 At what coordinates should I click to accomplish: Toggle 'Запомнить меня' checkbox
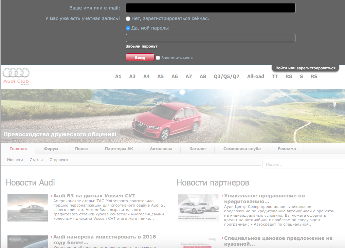coord(158,58)
